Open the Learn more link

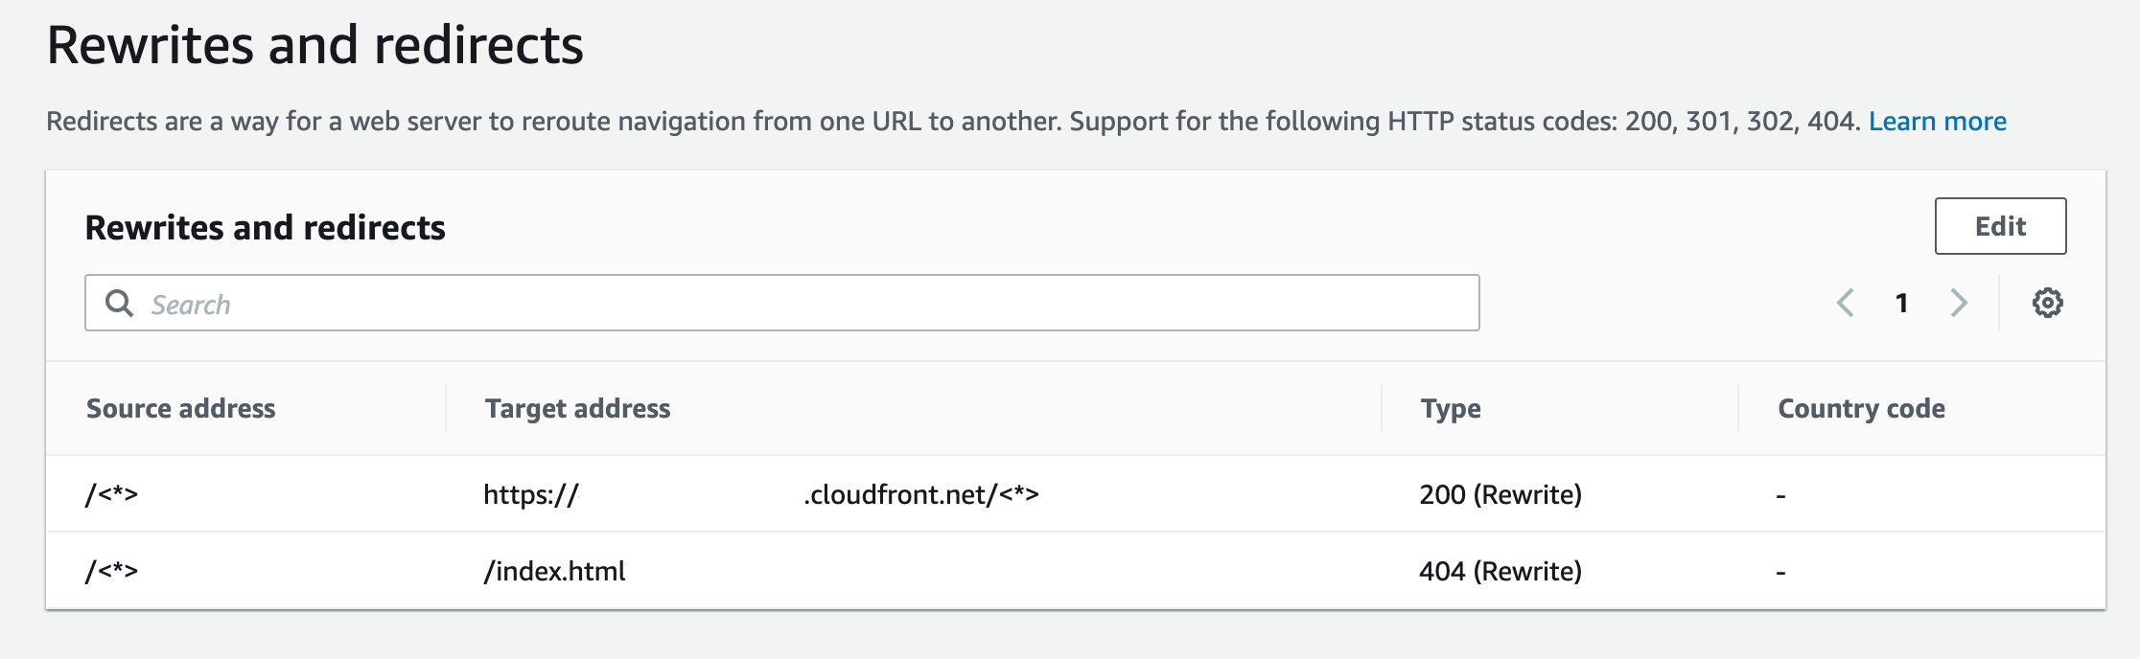pos(1938,121)
